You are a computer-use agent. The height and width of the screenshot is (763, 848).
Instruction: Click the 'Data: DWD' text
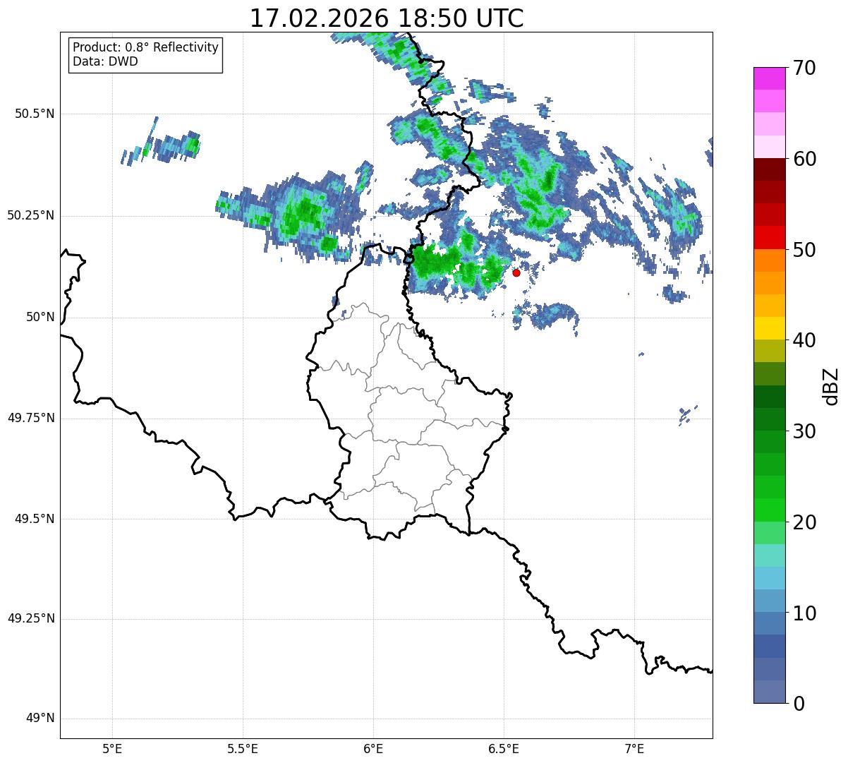[x=106, y=61]
